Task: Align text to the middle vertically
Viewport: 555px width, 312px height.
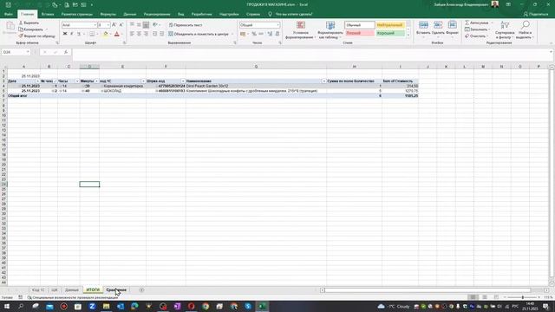Action: click(x=139, y=25)
